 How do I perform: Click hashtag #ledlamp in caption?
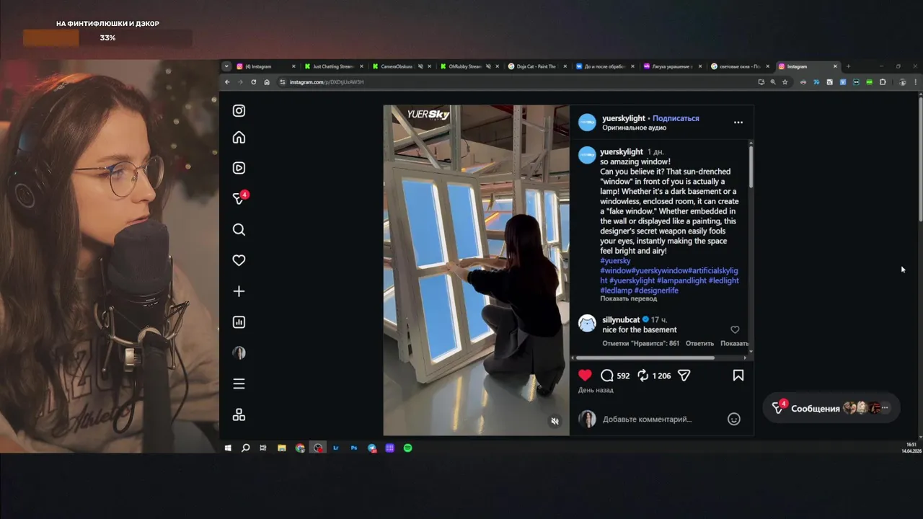tap(616, 290)
